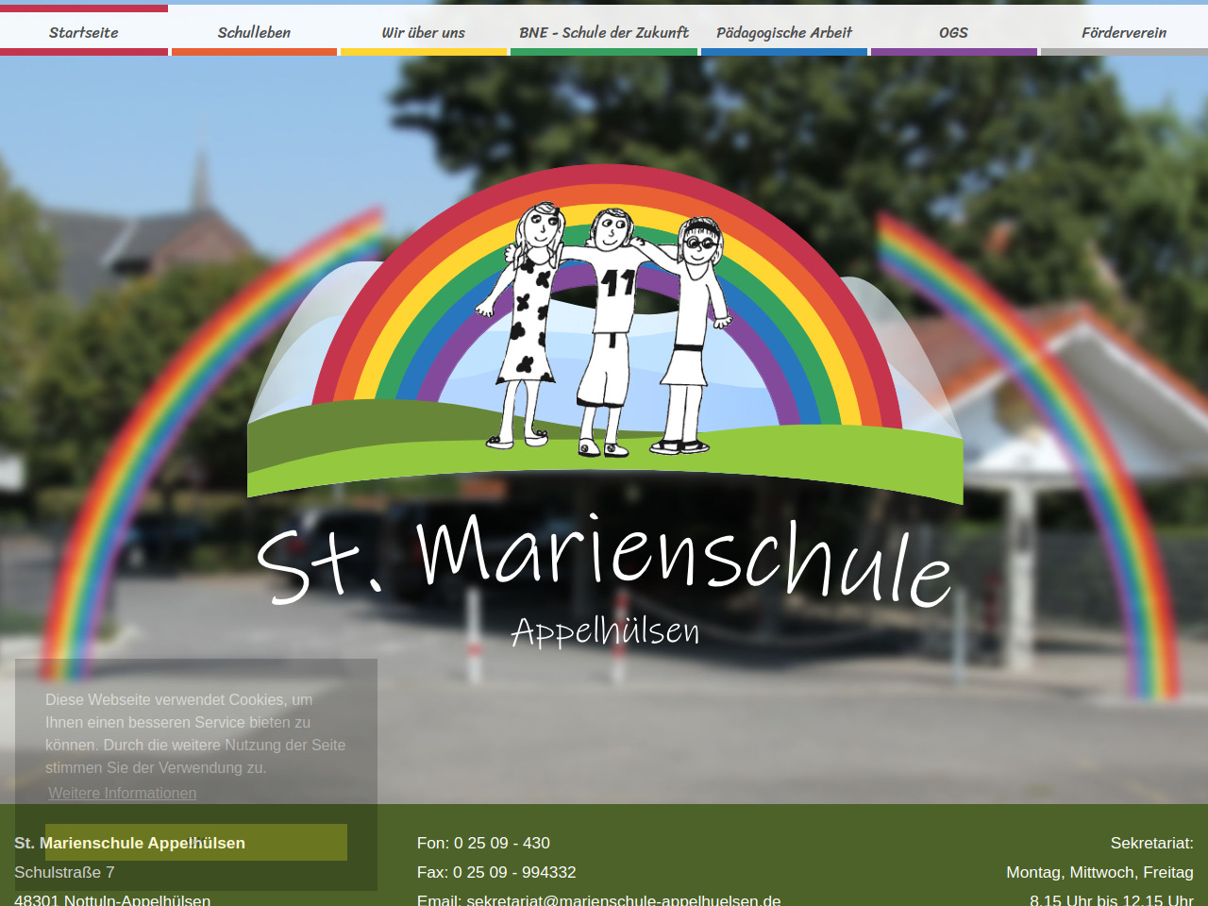The width and height of the screenshot is (1208, 906).
Task: Click the red underline below Startseite
Action: [84, 52]
